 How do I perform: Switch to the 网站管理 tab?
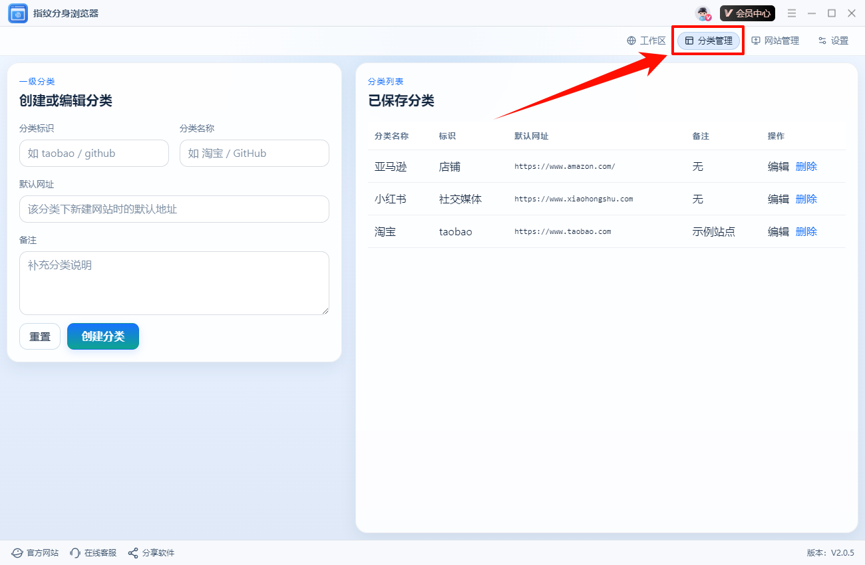click(x=775, y=41)
